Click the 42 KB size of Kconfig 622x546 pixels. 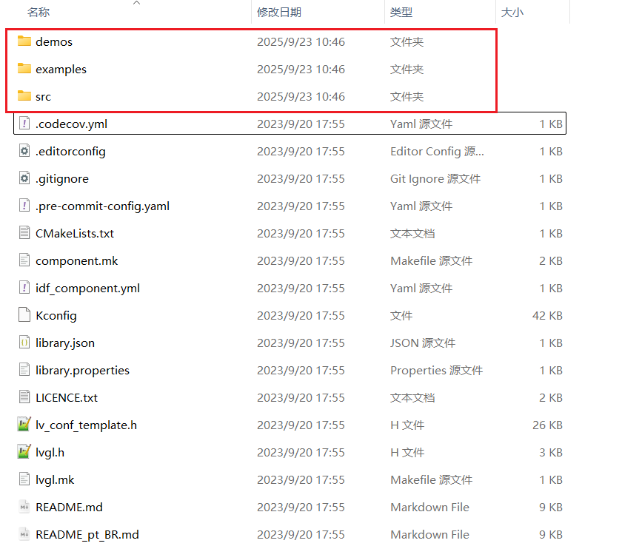coord(547,315)
